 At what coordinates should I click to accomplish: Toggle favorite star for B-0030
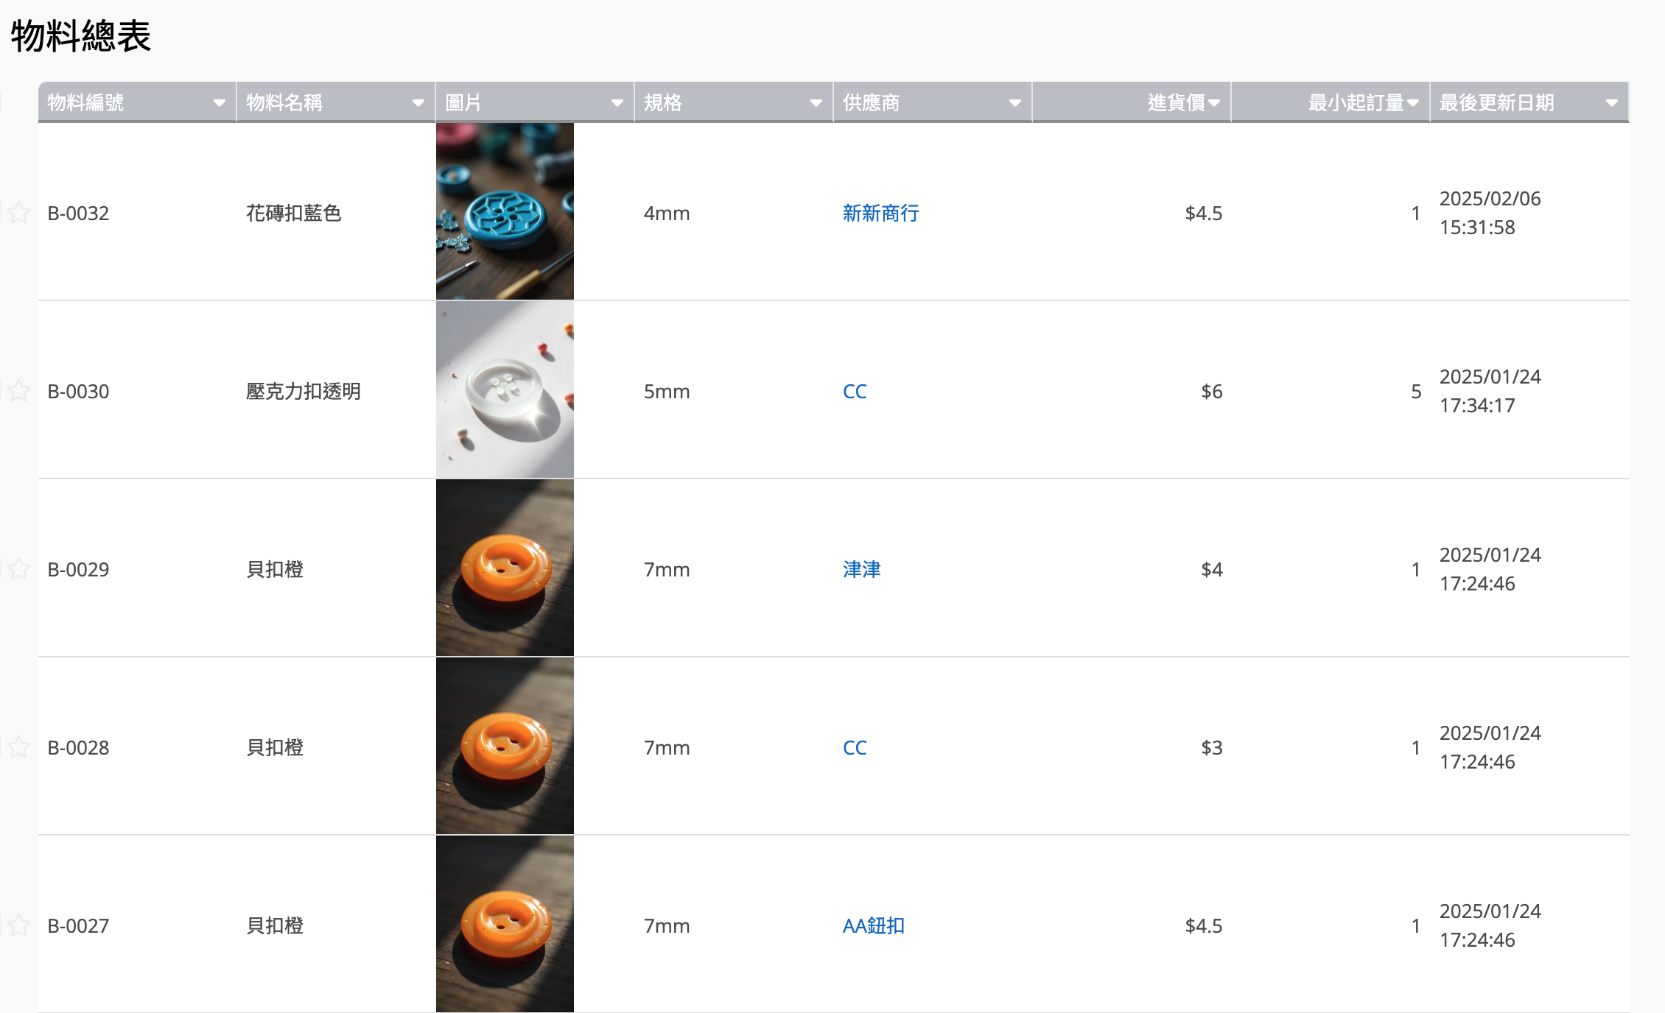pos(18,391)
